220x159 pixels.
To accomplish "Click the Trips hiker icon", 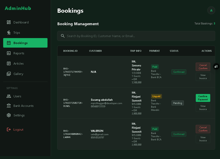I will click(9, 33).
